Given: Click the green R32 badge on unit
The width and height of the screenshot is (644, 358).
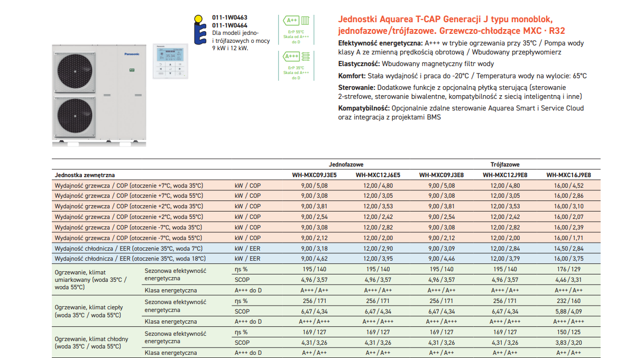Looking at the screenshot, I should pos(132,69).
